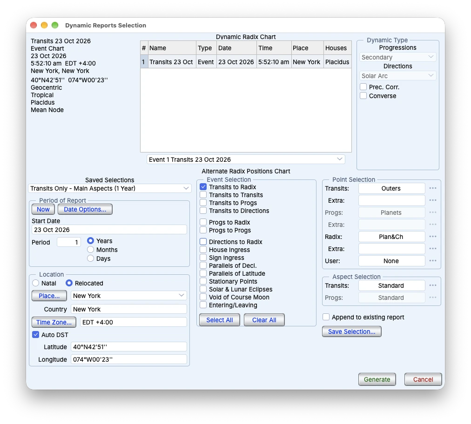
Task: Enable Directions to Radix checkbox
Action: click(203, 242)
